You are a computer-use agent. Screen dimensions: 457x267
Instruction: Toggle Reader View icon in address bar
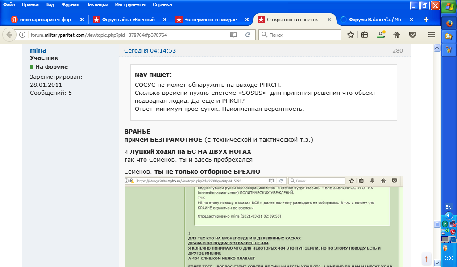[x=233, y=35]
